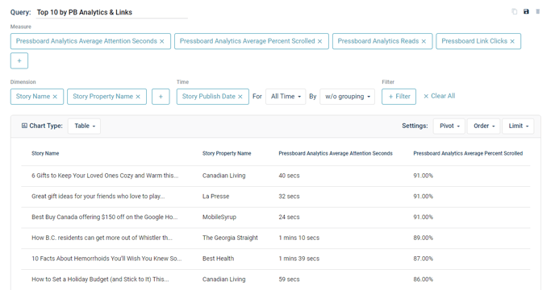555x290 pixels.
Task: Click the 89.00% scrolled value
Action: coord(423,238)
